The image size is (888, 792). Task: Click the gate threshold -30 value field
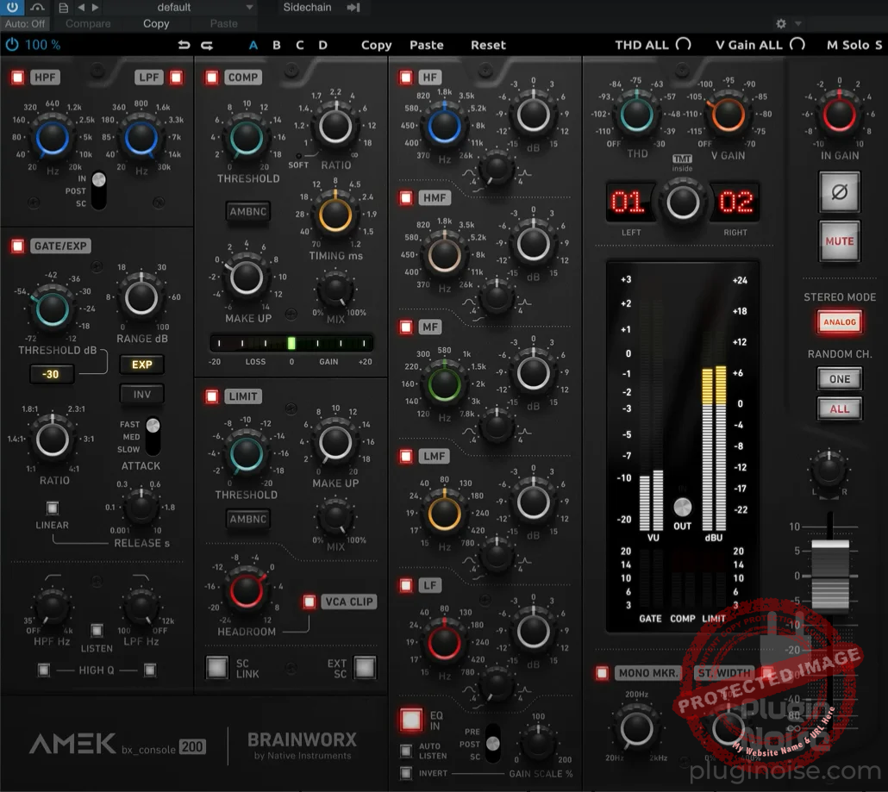51,374
